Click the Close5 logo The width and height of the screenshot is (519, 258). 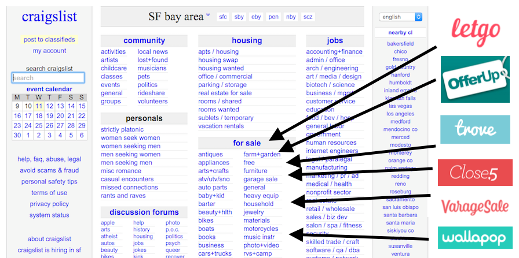click(x=475, y=173)
